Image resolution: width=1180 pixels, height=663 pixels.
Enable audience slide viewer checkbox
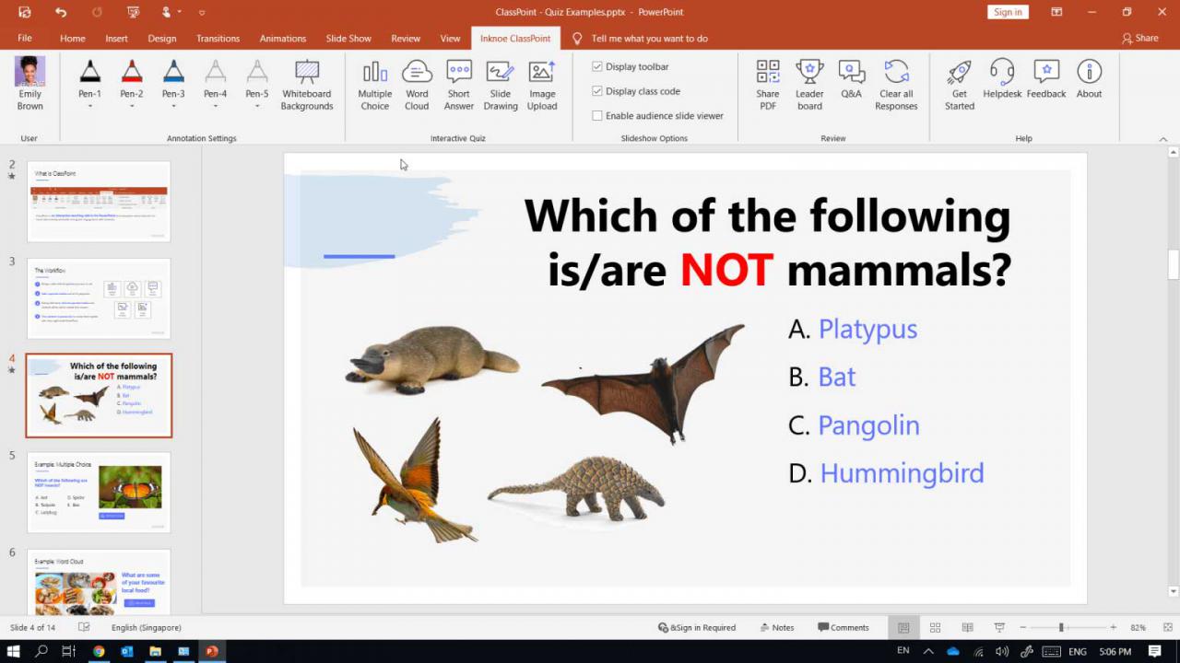(597, 116)
